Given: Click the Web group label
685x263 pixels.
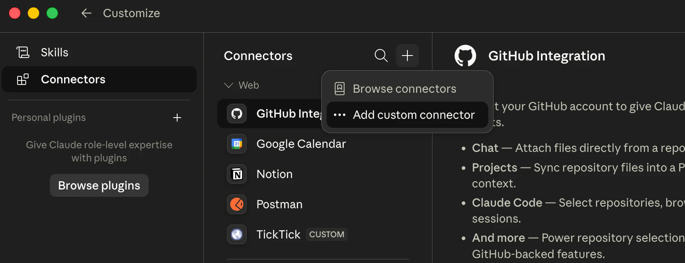Looking at the screenshot, I should point(249,85).
